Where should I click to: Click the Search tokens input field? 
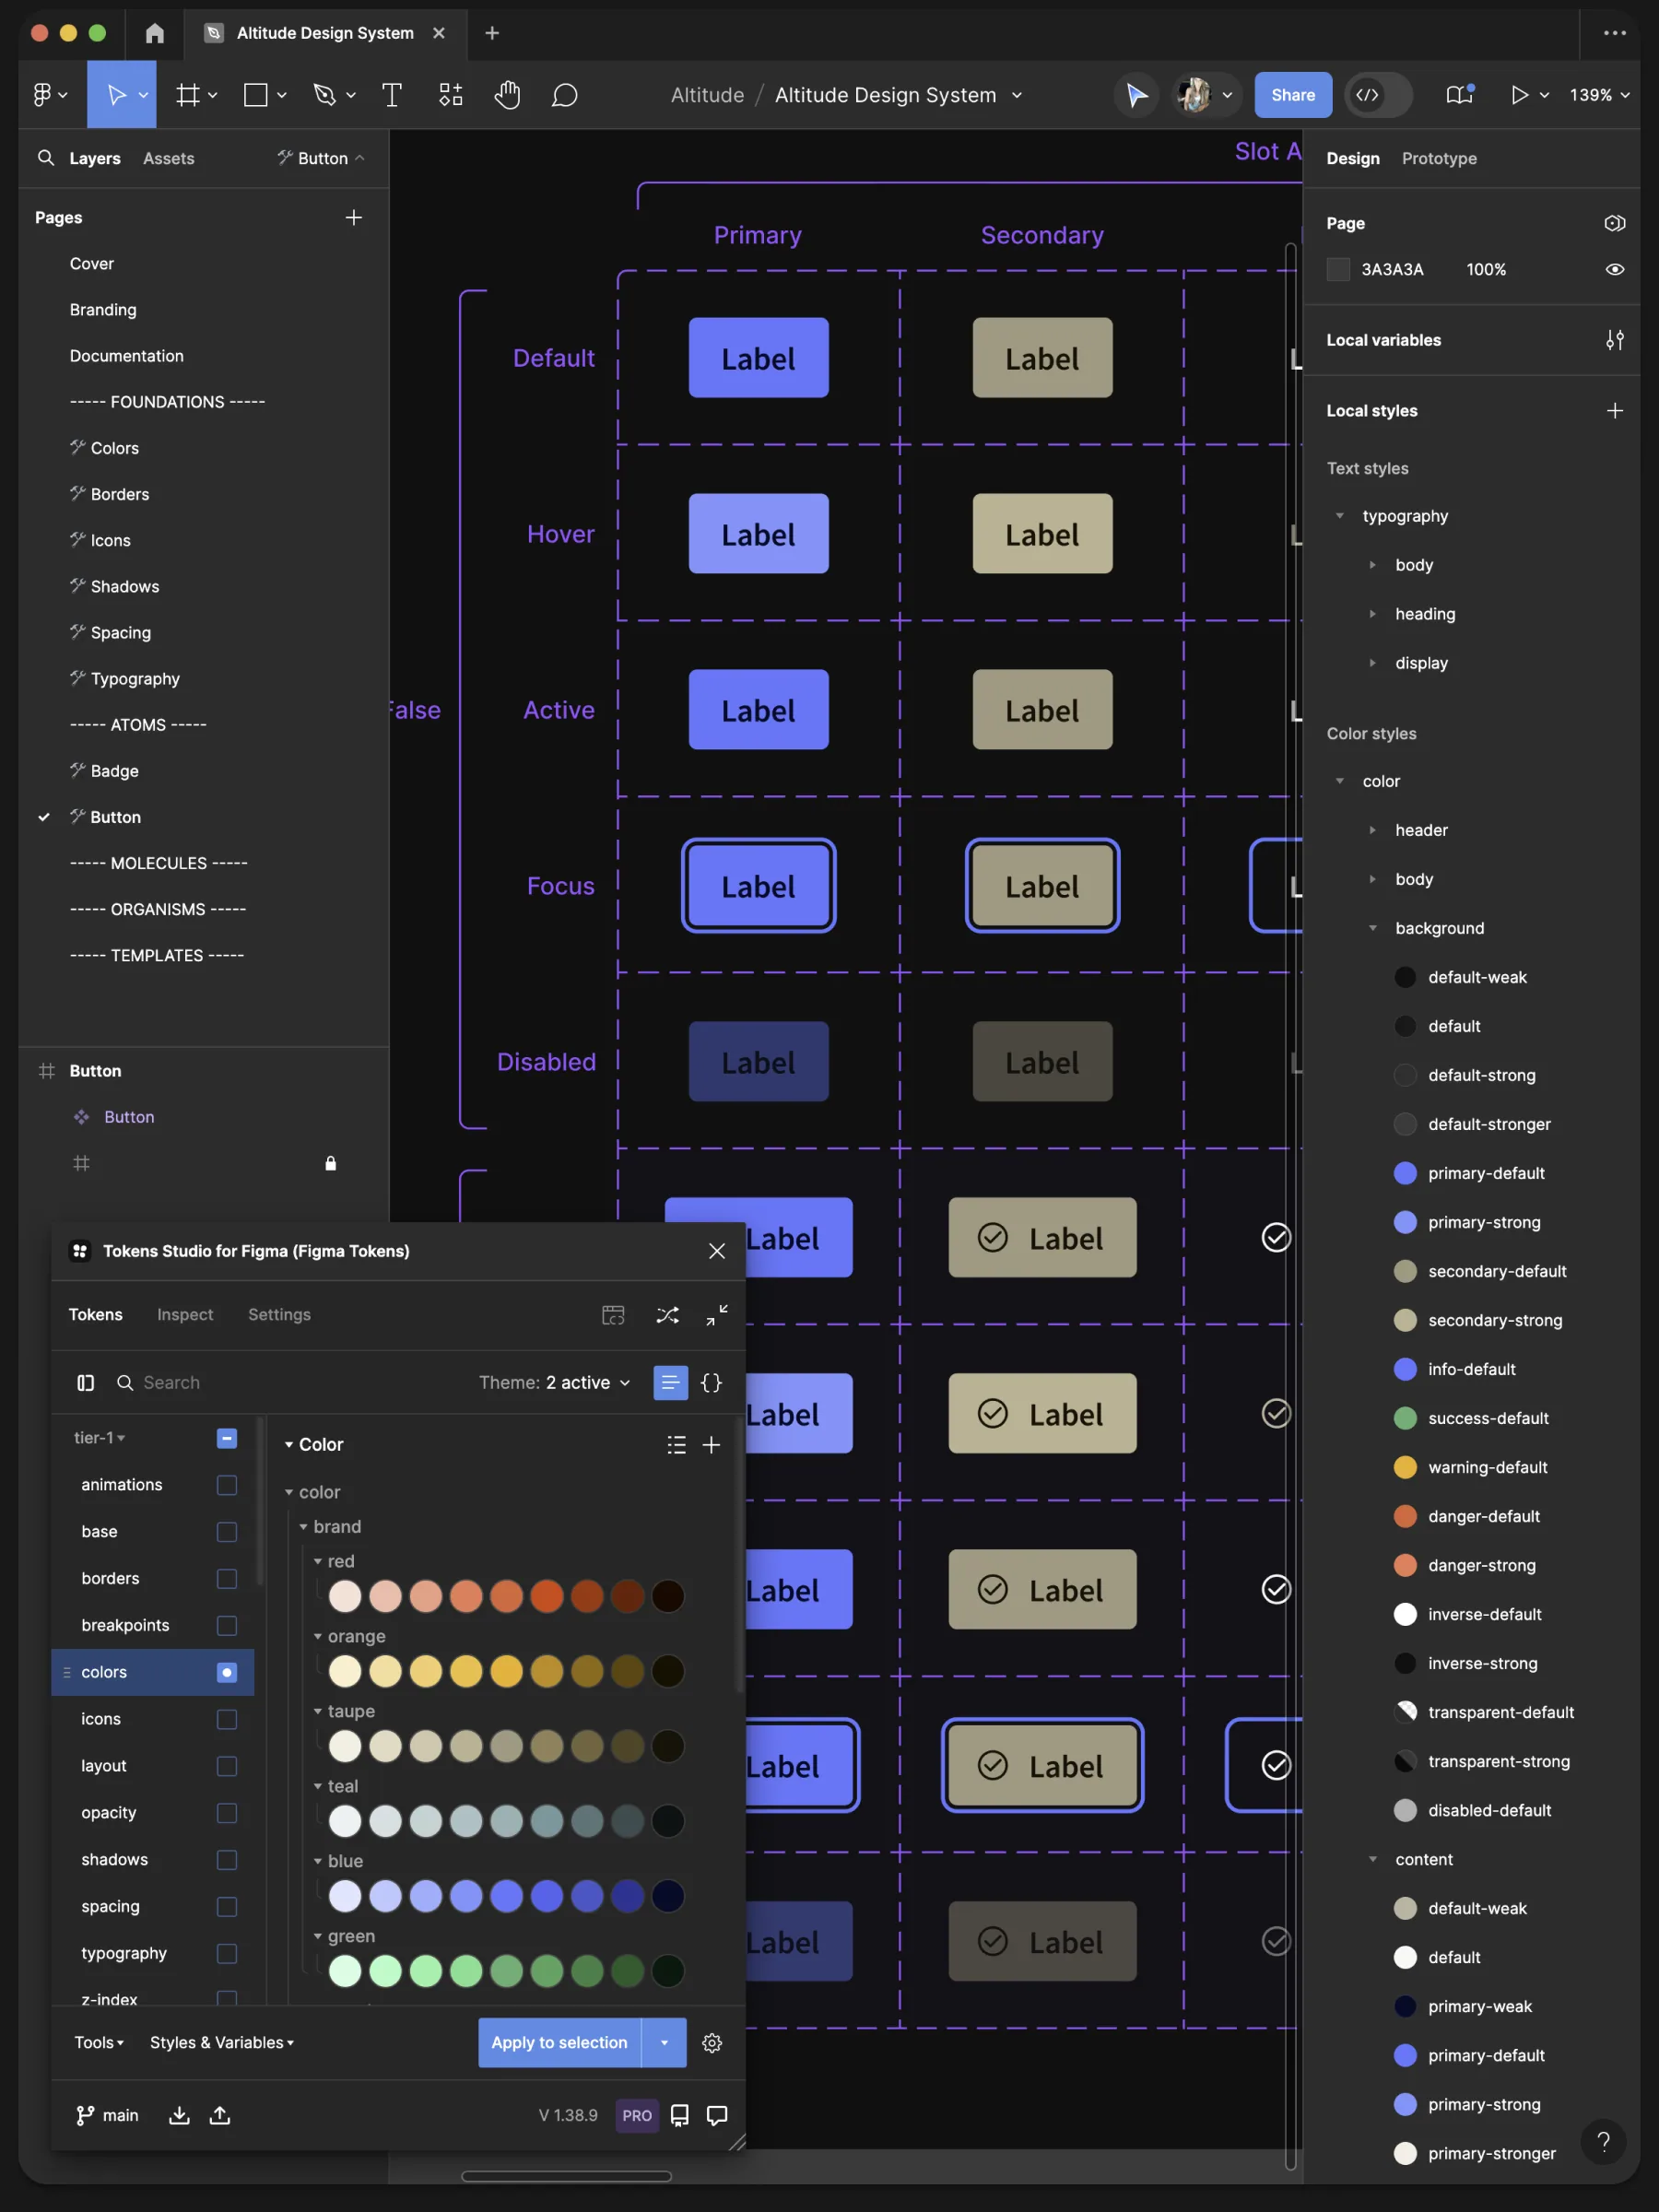click(290, 1383)
